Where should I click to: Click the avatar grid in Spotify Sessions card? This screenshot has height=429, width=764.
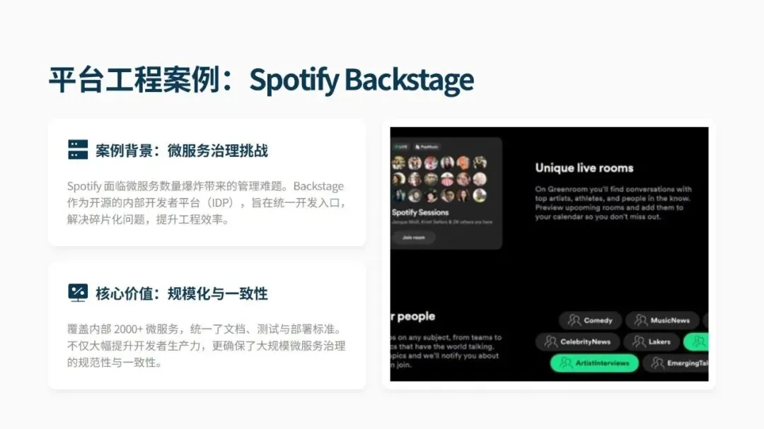(439, 179)
